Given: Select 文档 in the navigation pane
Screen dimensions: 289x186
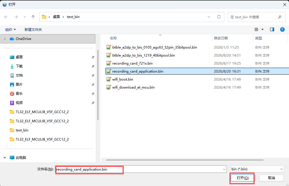Looking at the screenshot, I should pyautogui.click(x=19, y=75).
